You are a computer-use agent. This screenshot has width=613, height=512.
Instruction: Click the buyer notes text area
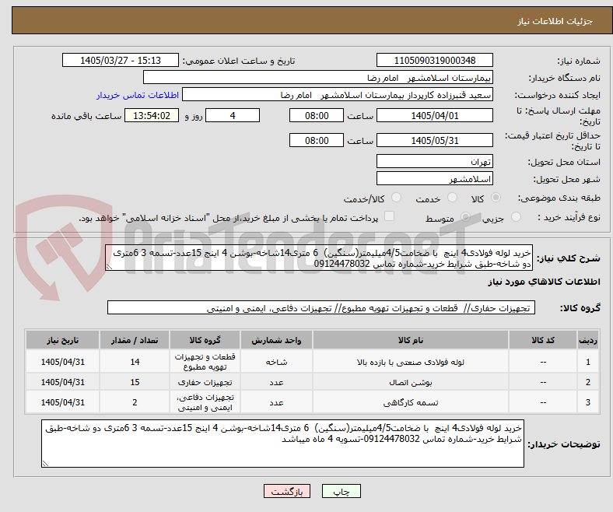point(282,444)
